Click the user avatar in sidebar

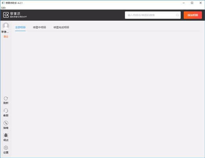pos(6,26)
